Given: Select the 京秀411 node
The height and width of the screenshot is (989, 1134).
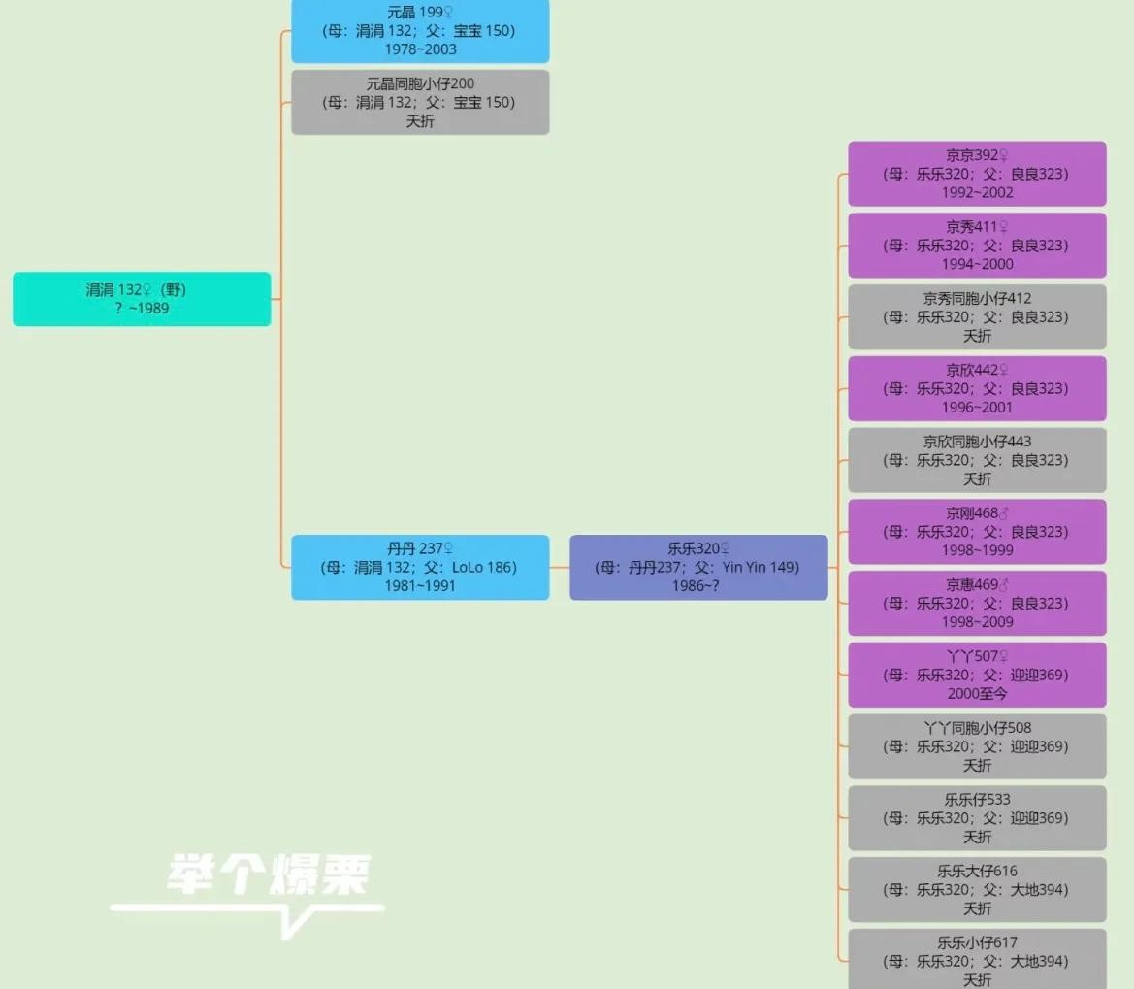Looking at the screenshot, I should click(977, 246).
